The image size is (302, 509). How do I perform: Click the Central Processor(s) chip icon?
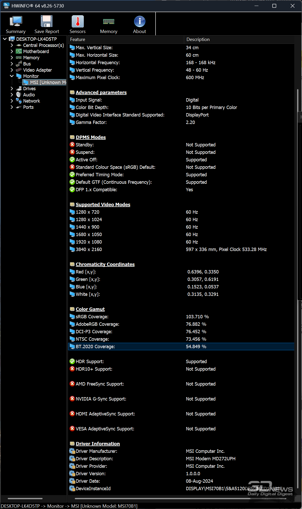(19, 45)
